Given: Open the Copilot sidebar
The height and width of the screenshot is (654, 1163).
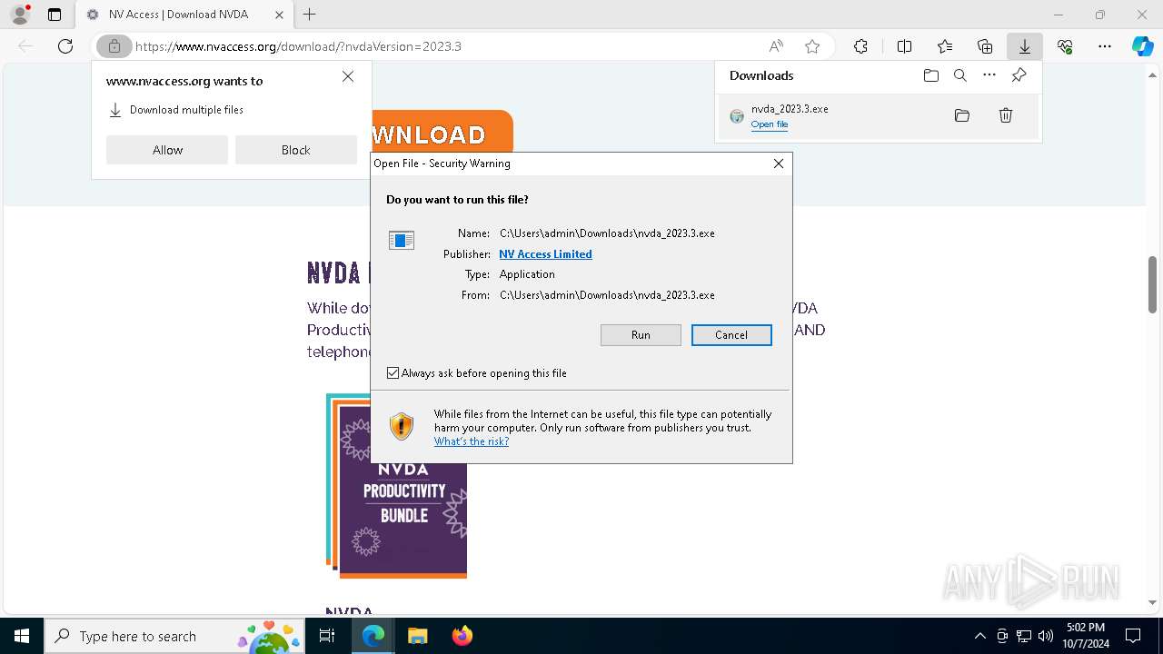Looking at the screenshot, I should pyautogui.click(x=1143, y=46).
